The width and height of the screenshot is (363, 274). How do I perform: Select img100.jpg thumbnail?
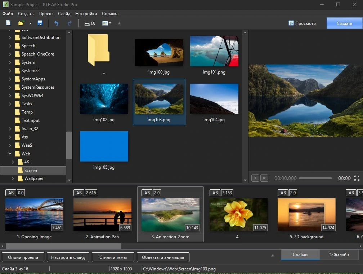(x=159, y=53)
